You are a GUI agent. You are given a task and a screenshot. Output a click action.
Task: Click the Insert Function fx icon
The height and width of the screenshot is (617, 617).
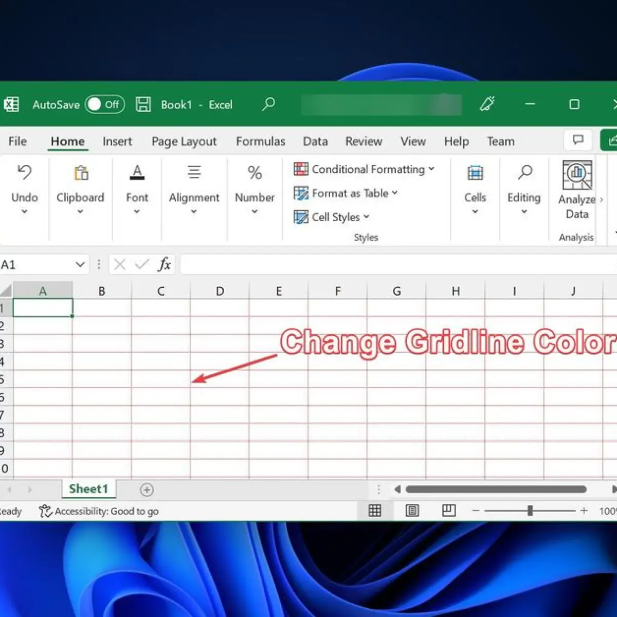(x=164, y=264)
